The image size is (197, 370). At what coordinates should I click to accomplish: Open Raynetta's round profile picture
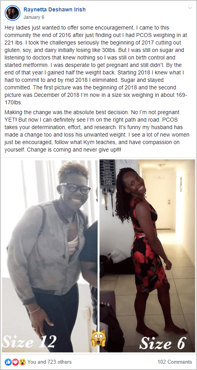tap(12, 13)
